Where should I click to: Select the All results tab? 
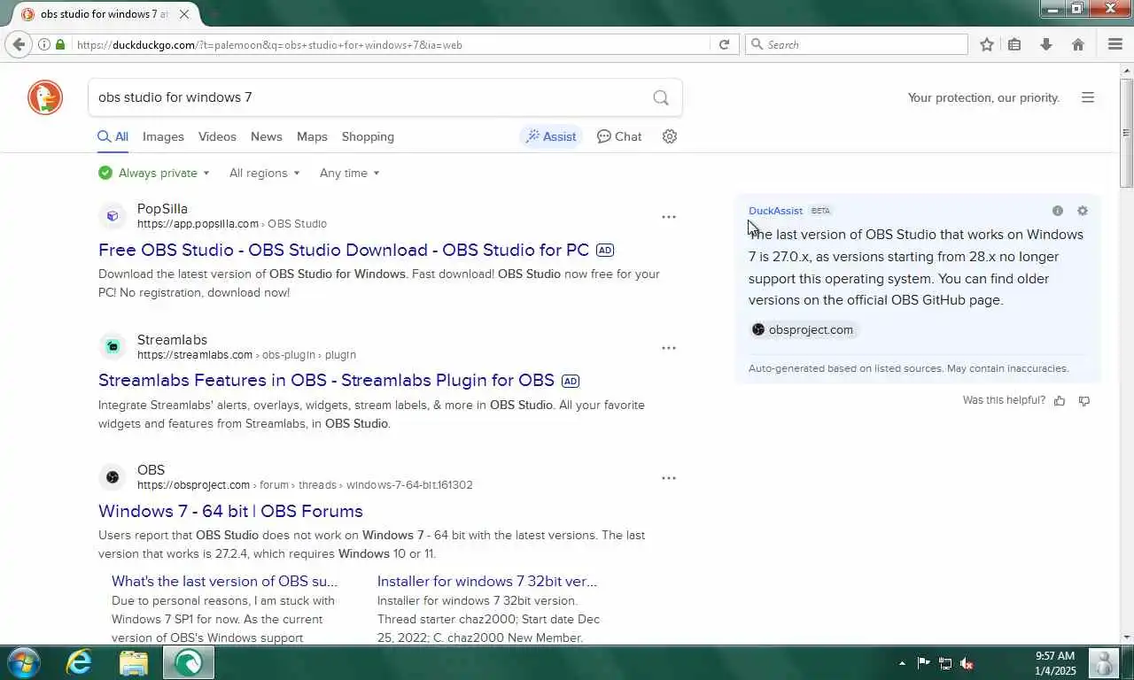tap(113, 136)
